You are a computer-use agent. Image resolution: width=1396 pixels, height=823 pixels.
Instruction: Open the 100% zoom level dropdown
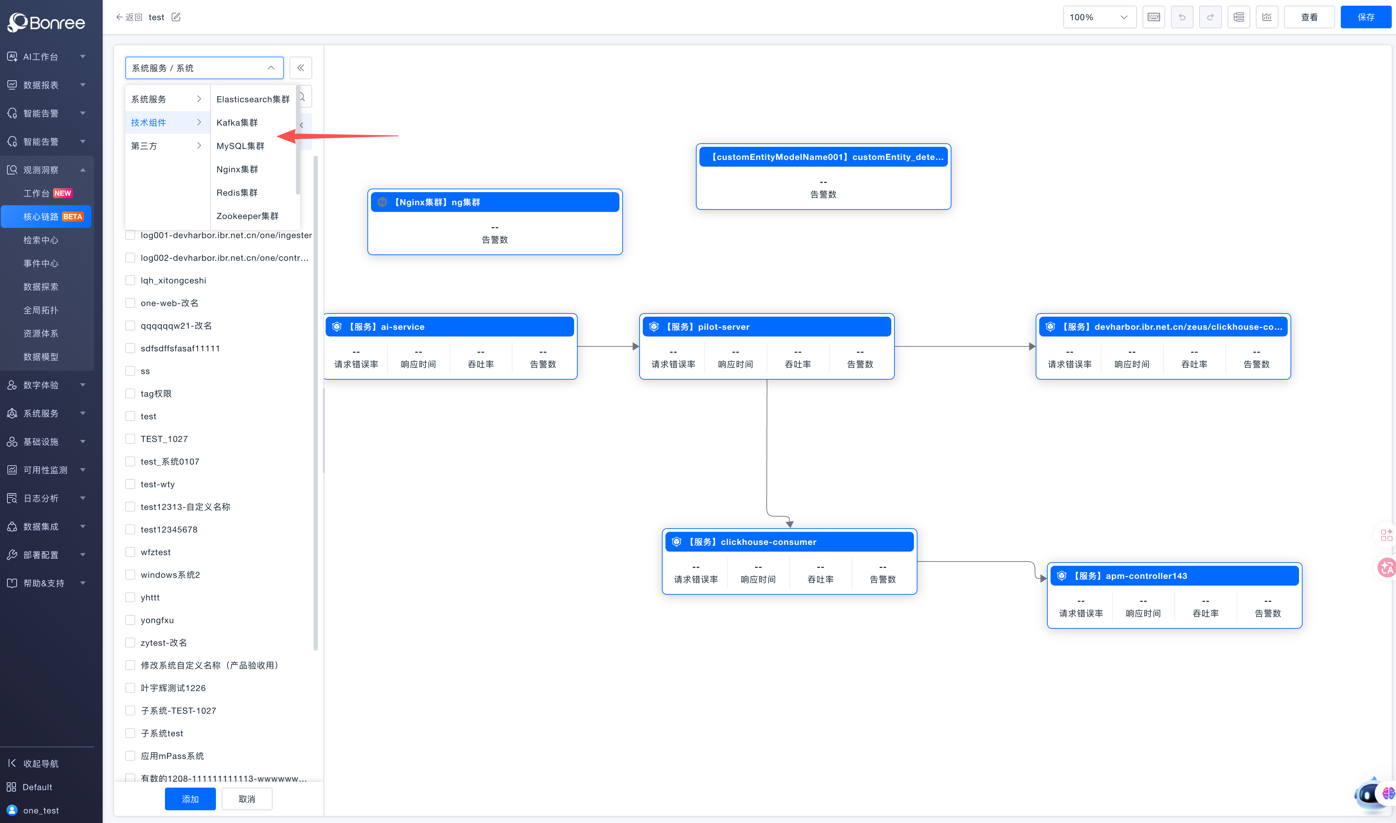pos(1099,17)
